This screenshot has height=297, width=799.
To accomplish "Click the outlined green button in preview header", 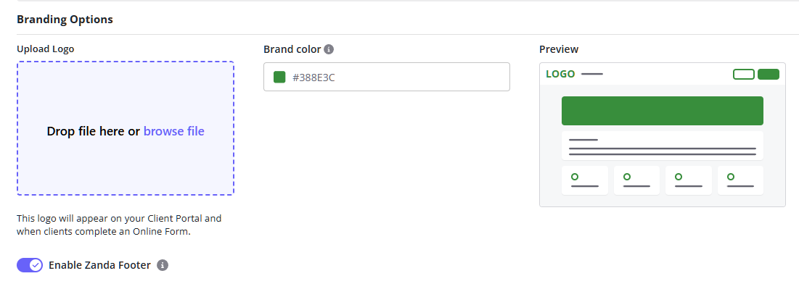I will [x=744, y=74].
